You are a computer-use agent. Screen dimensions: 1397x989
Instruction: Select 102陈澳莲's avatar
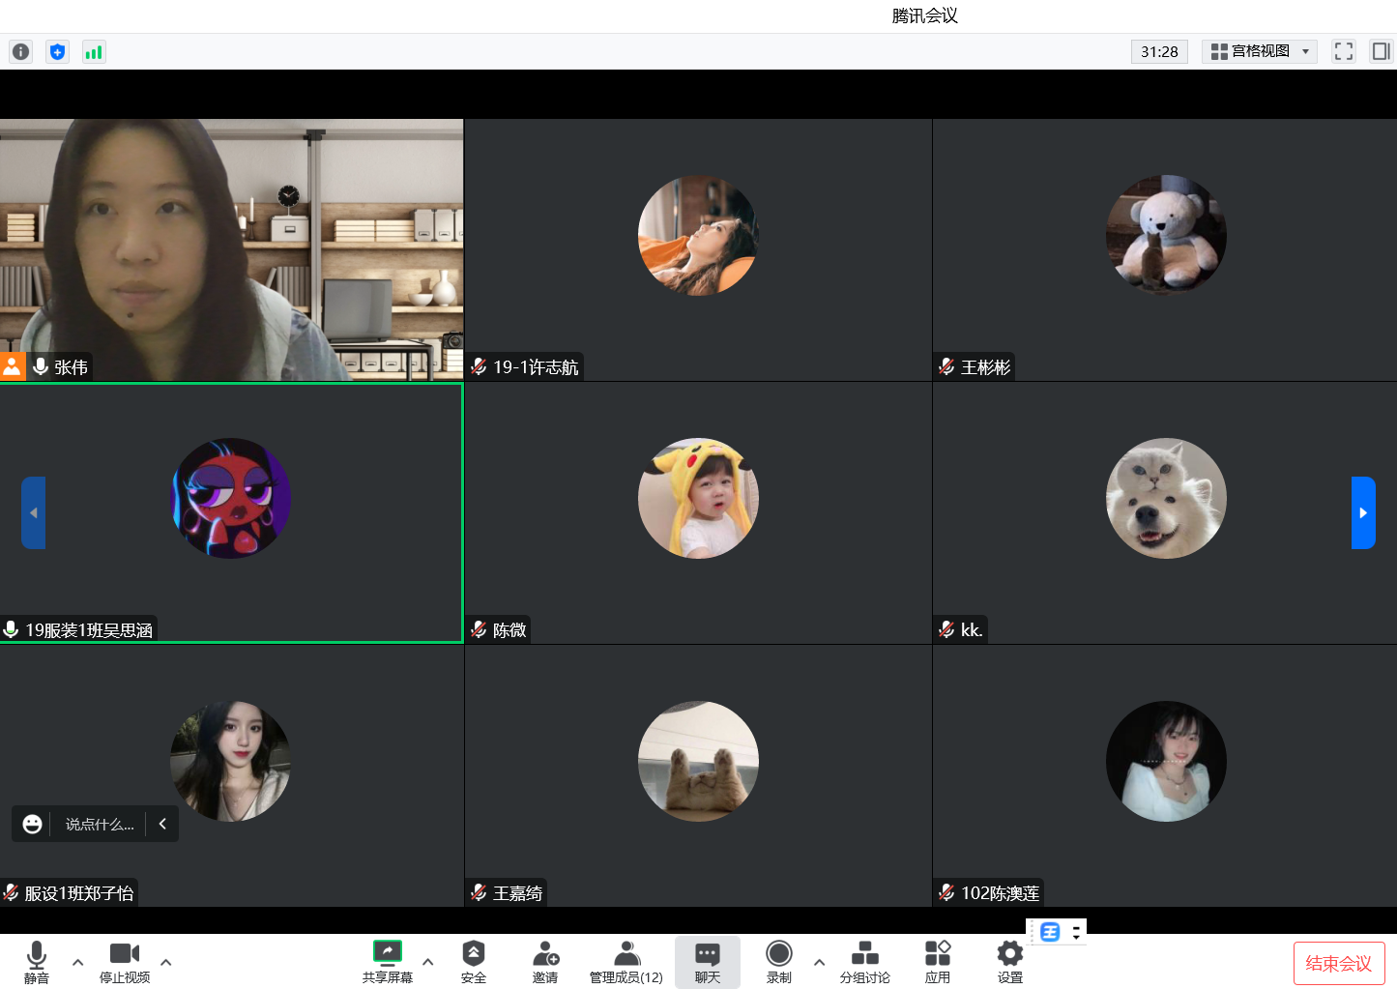click(1166, 761)
